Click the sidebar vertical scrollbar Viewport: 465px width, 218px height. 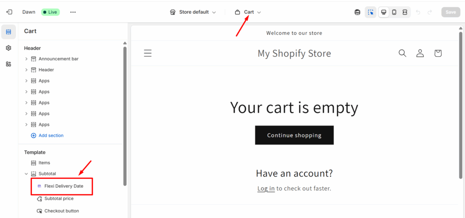point(125,114)
